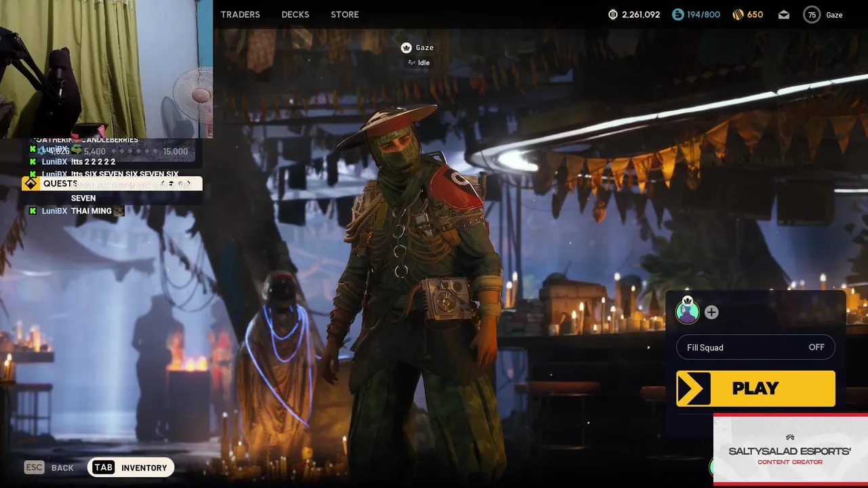The width and height of the screenshot is (868, 488).
Task: Open the mail inbox icon
Action: 784,14
